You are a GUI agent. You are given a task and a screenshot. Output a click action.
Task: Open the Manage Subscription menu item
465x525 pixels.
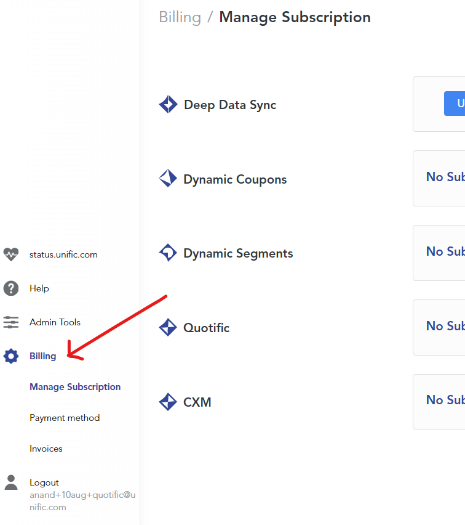tap(75, 386)
